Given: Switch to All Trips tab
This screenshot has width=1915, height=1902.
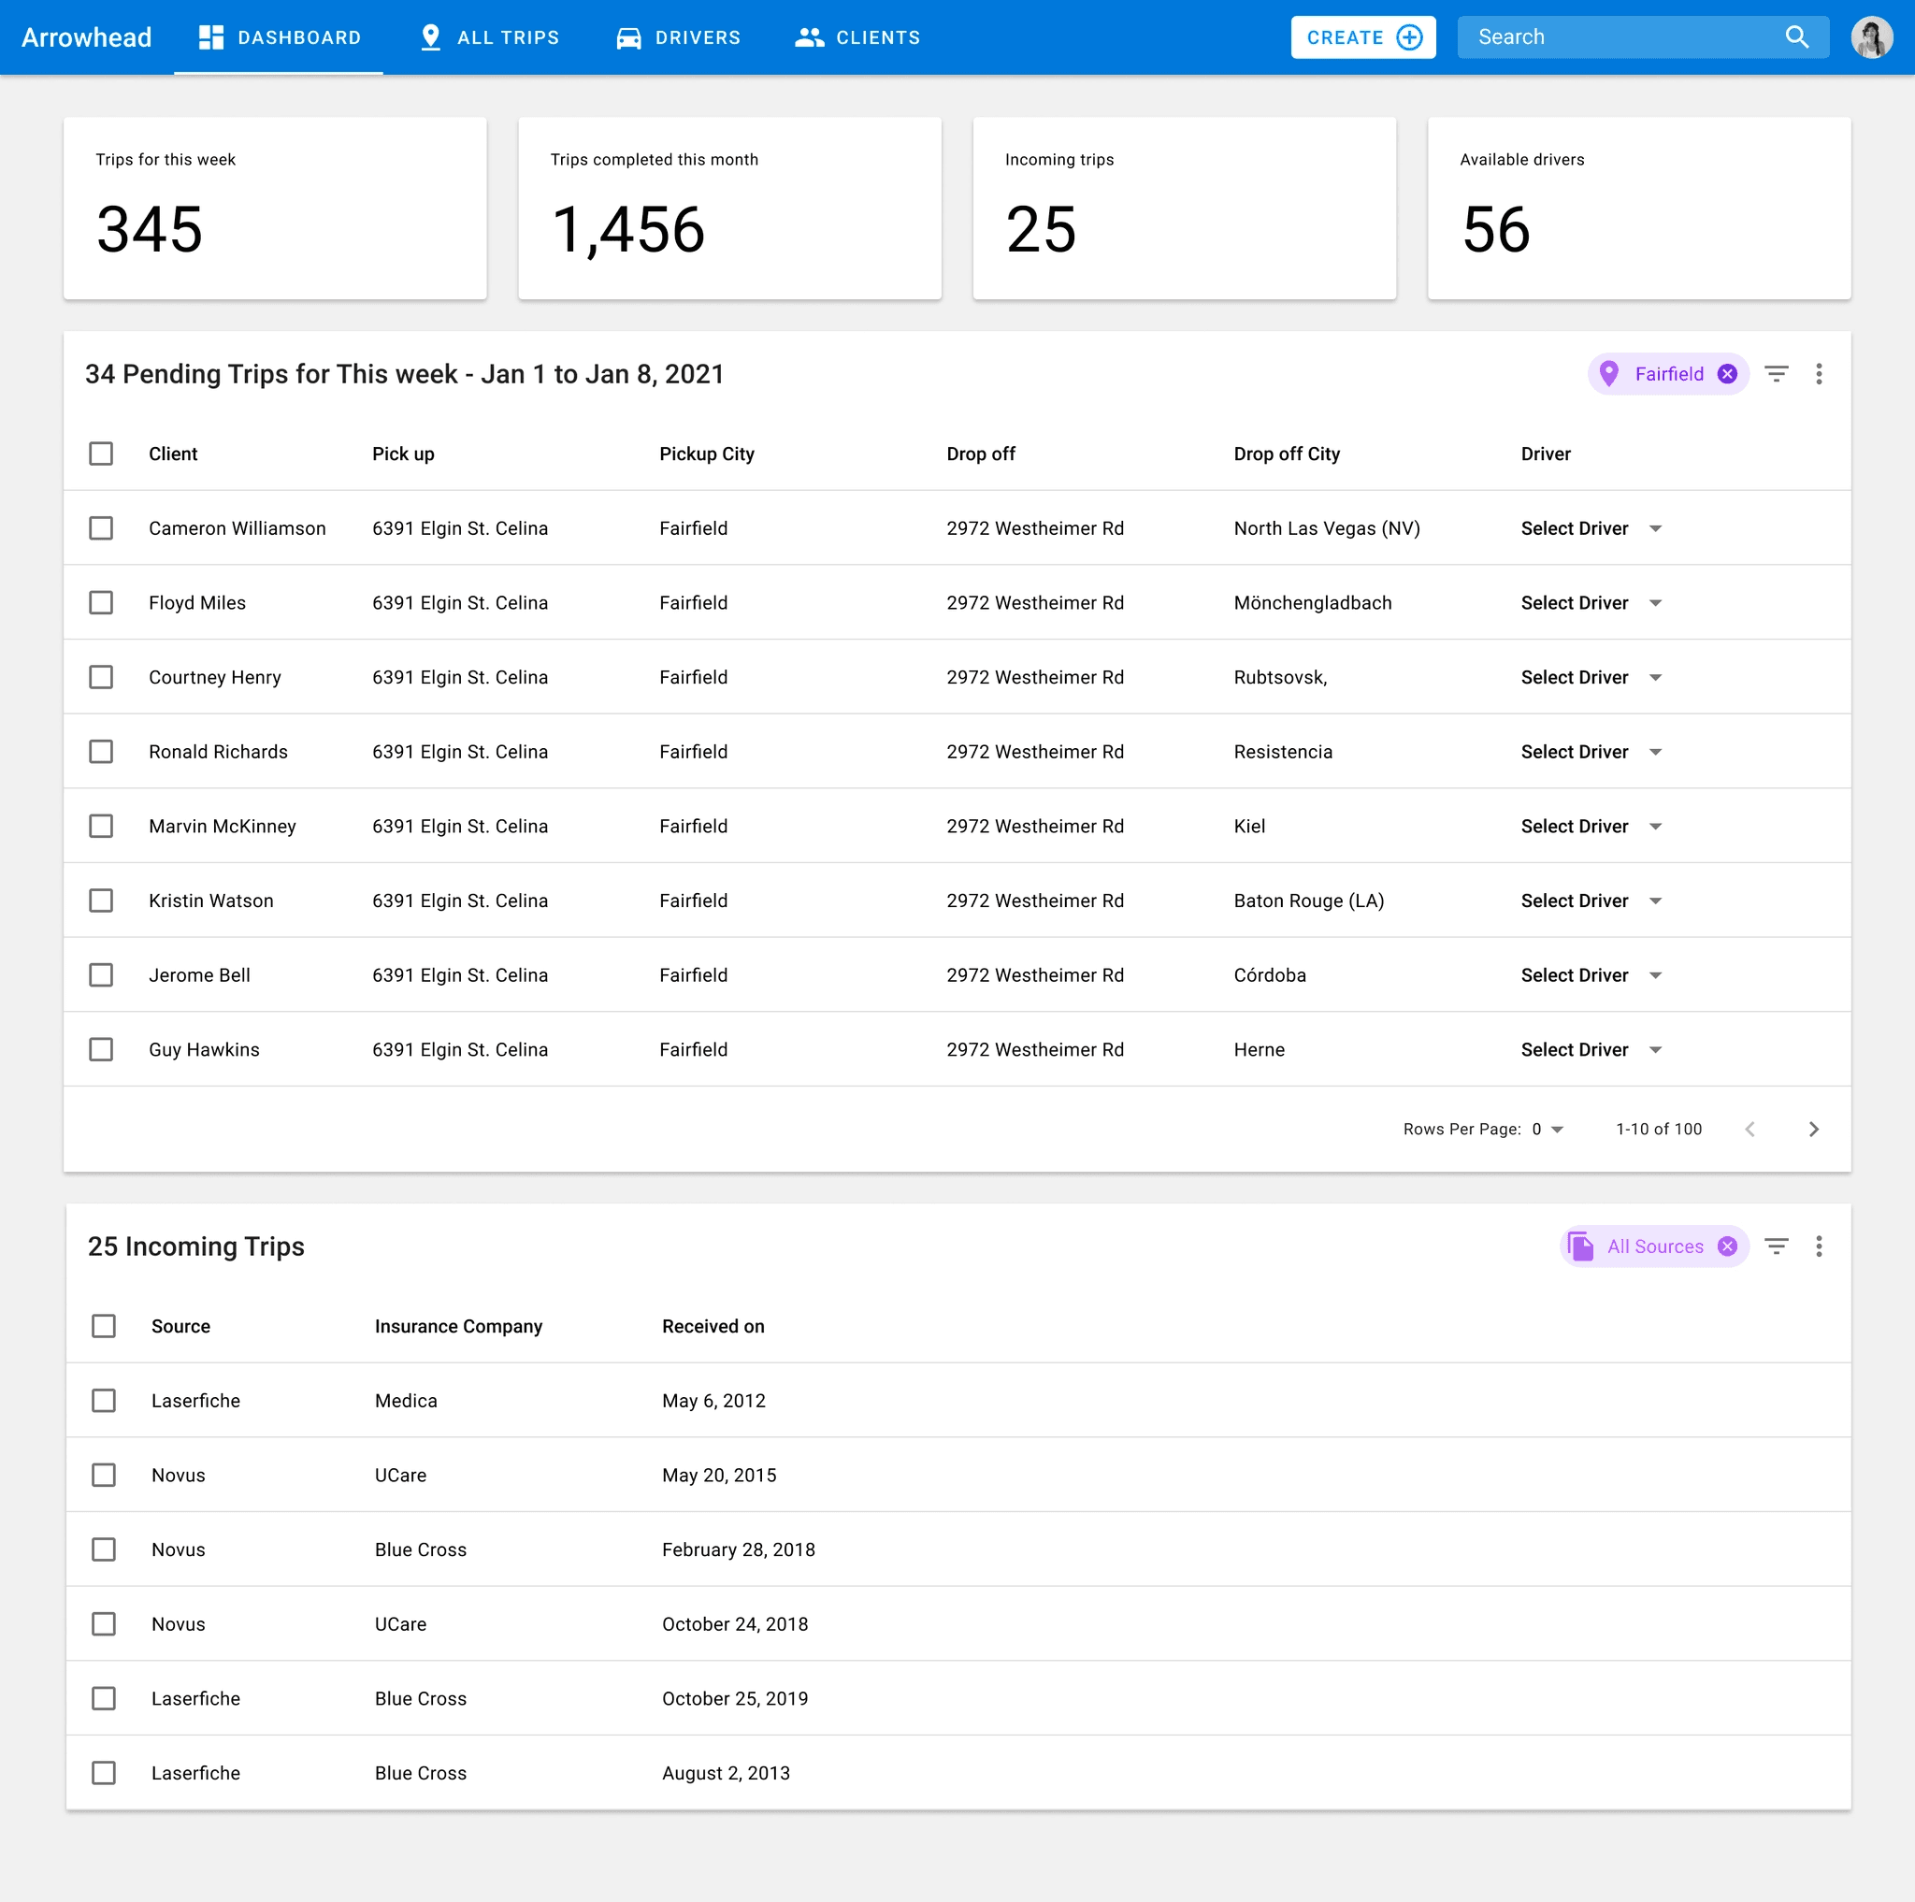Looking at the screenshot, I should point(490,37).
